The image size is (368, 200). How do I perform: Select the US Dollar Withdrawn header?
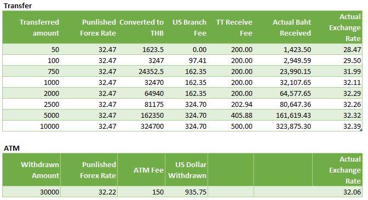(x=186, y=170)
